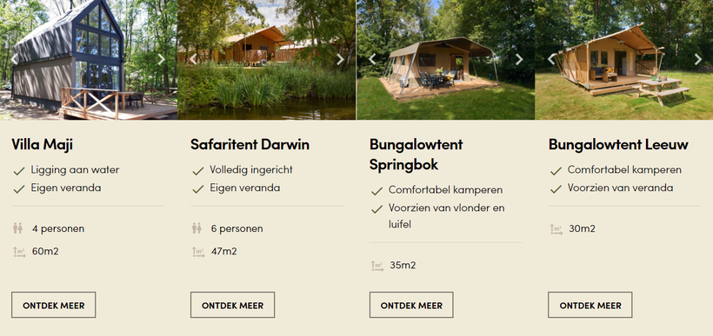Image resolution: width=713 pixels, height=336 pixels.
Task: Show next Bungalowtent Springbok image
Action: (x=519, y=59)
